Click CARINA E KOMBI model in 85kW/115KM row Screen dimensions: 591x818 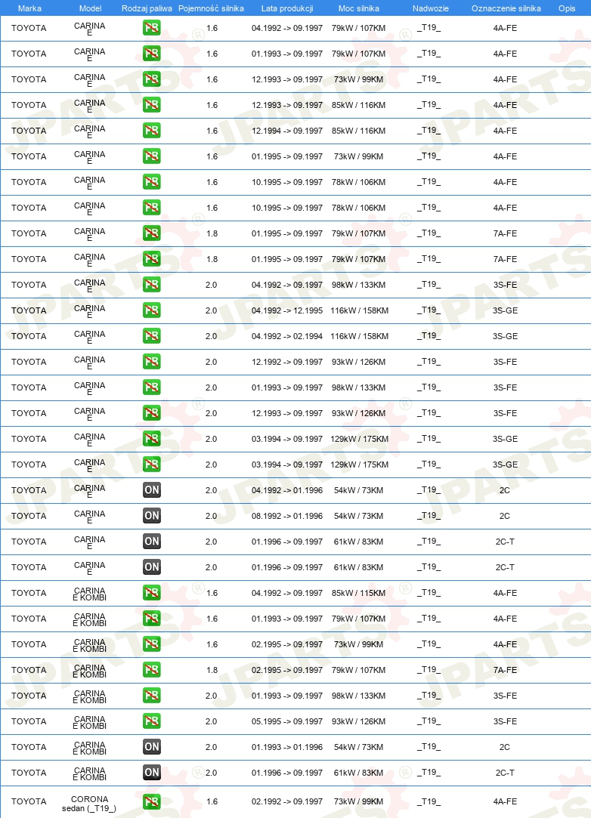(x=89, y=594)
